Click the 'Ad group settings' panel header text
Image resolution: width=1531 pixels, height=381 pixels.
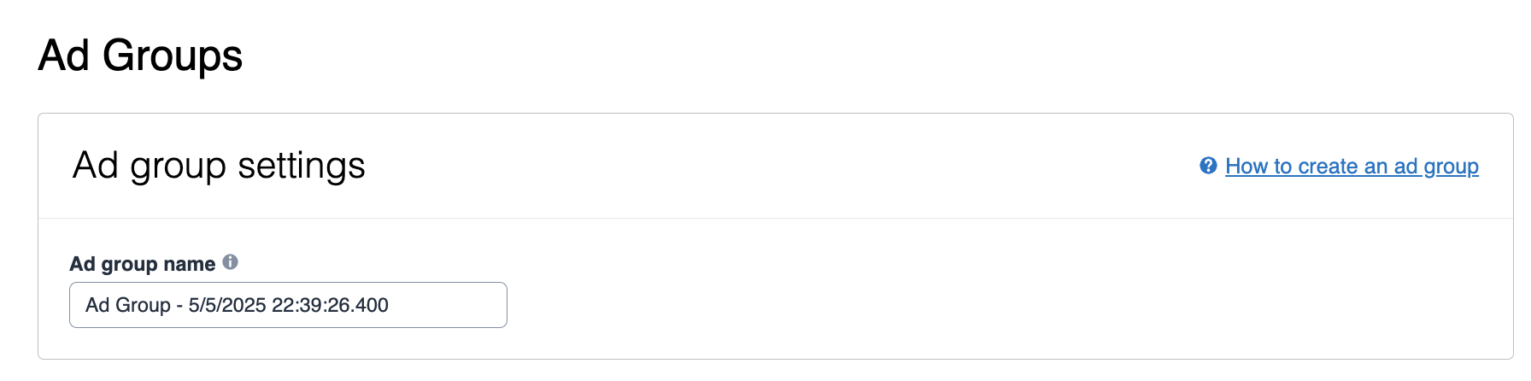click(219, 166)
